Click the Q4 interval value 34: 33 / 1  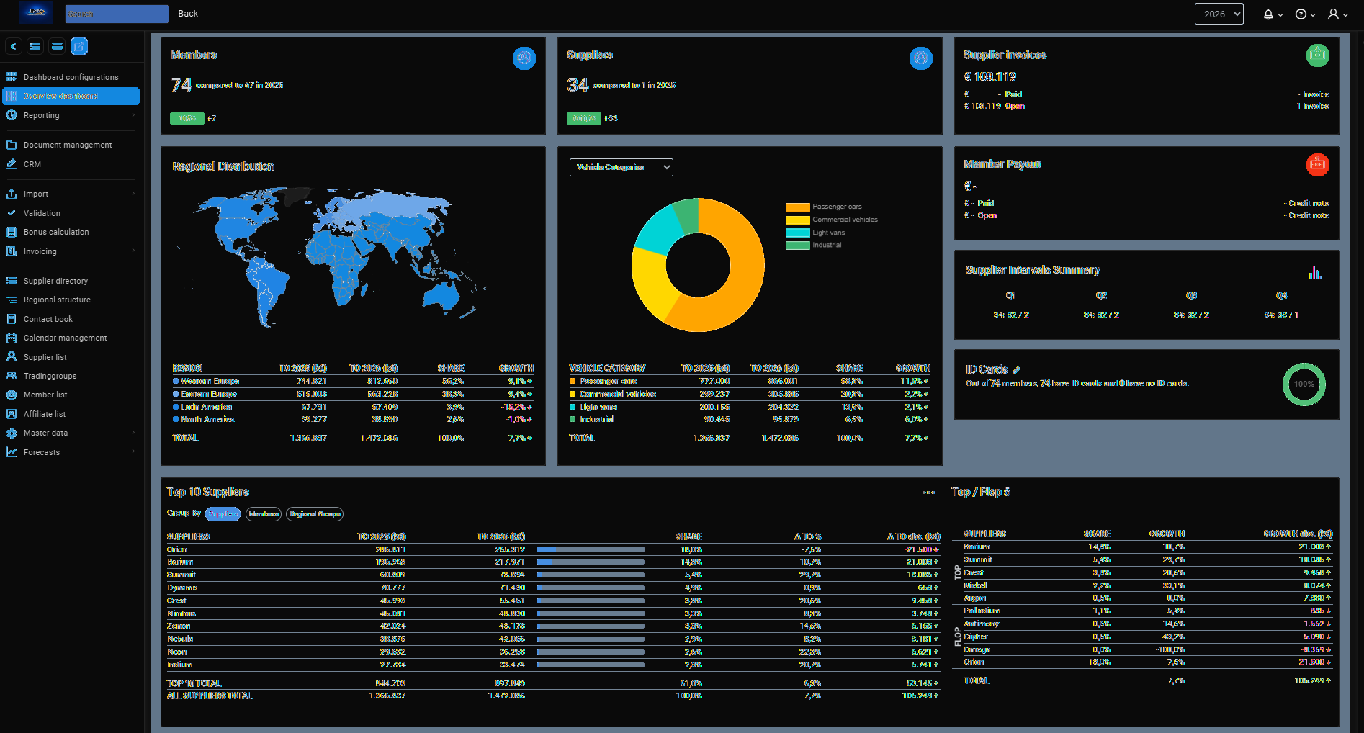pos(1281,315)
